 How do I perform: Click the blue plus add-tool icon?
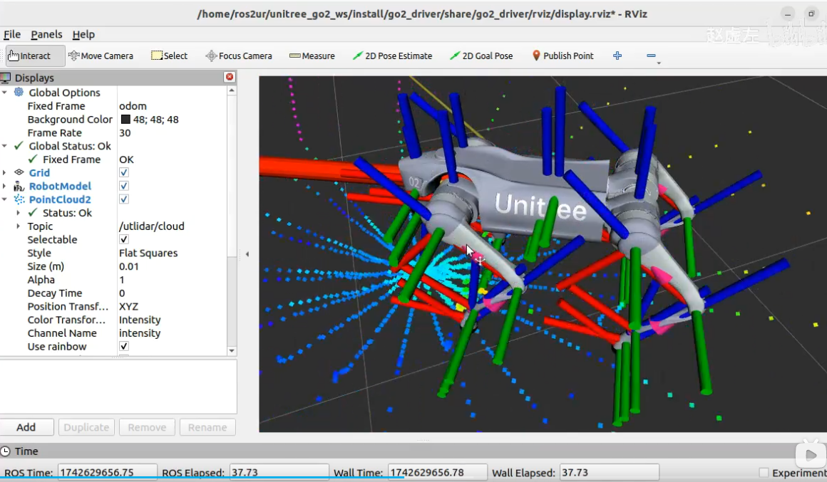coord(617,56)
